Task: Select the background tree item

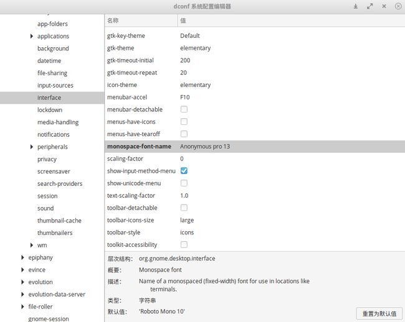Action: (53, 48)
